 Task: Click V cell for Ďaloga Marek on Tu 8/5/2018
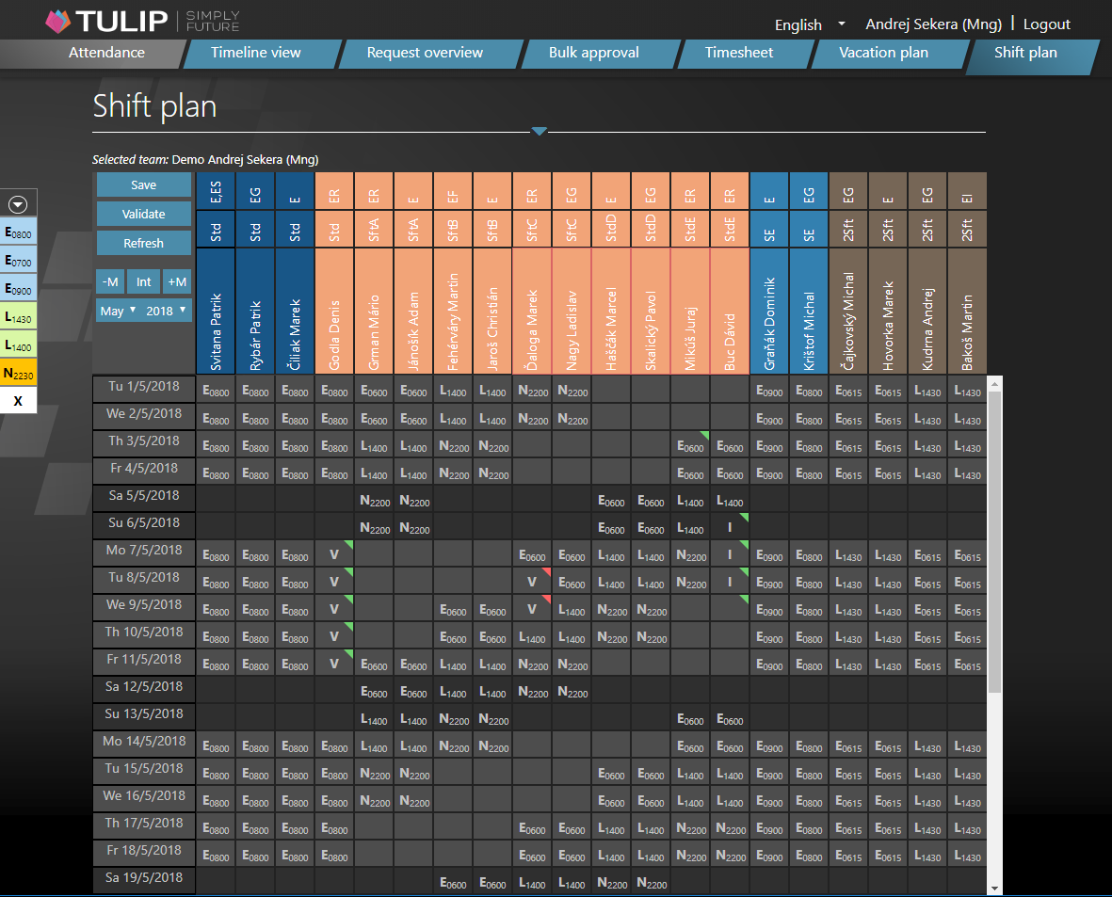pyautogui.click(x=532, y=582)
